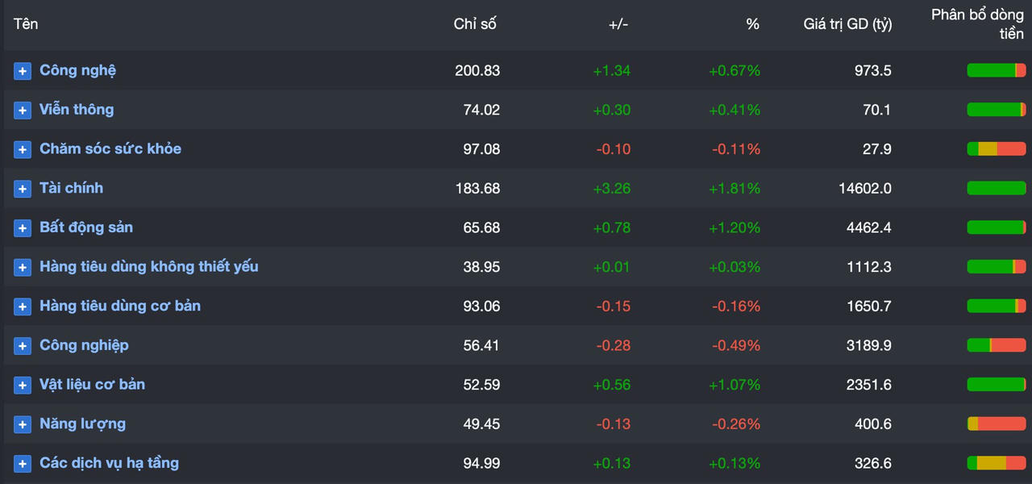Open the Bất động sản sector link

pos(86,227)
